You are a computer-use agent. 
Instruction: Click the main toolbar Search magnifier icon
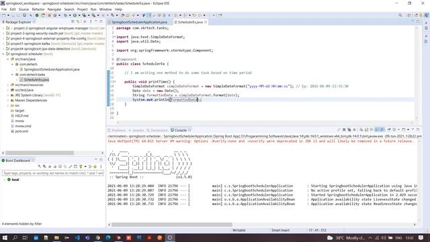point(400,15)
